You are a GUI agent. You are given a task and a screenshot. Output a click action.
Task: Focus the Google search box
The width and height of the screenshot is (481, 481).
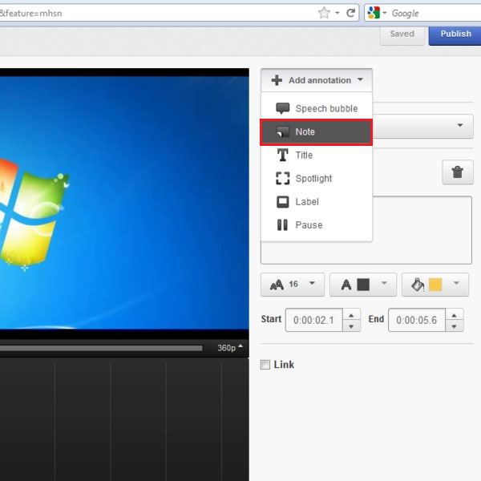[435, 13]
